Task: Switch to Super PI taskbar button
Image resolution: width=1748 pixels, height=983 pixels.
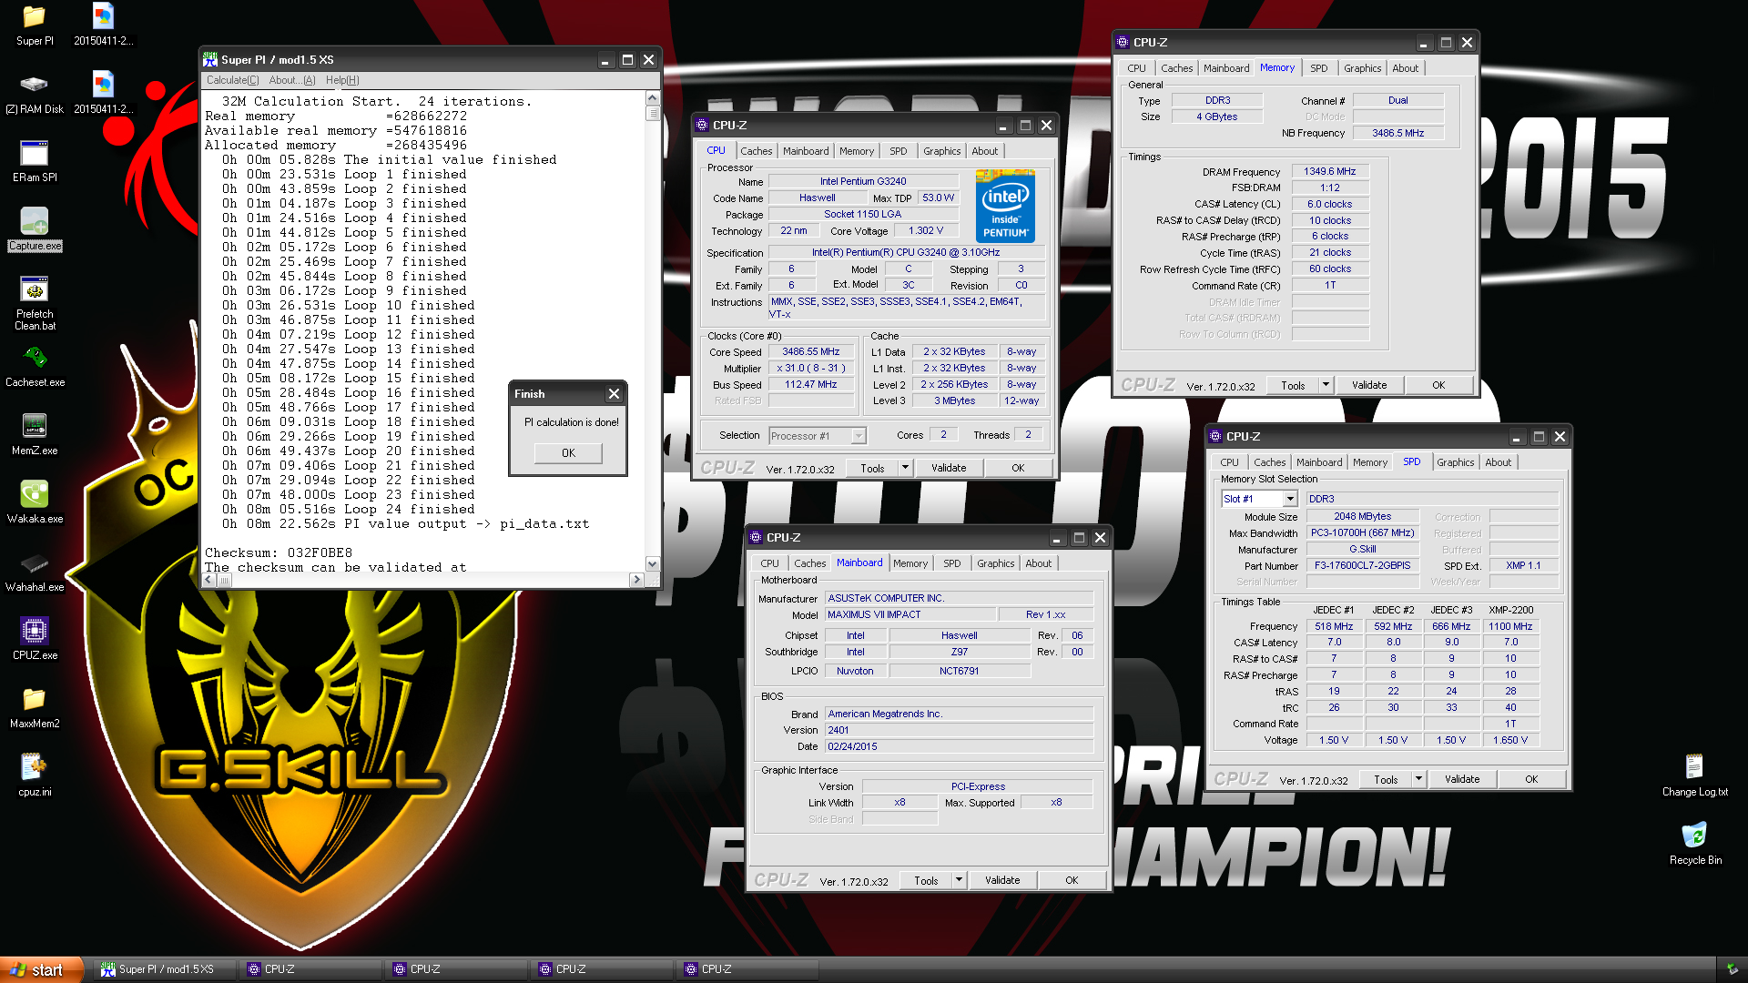Action: click(164, 969)
